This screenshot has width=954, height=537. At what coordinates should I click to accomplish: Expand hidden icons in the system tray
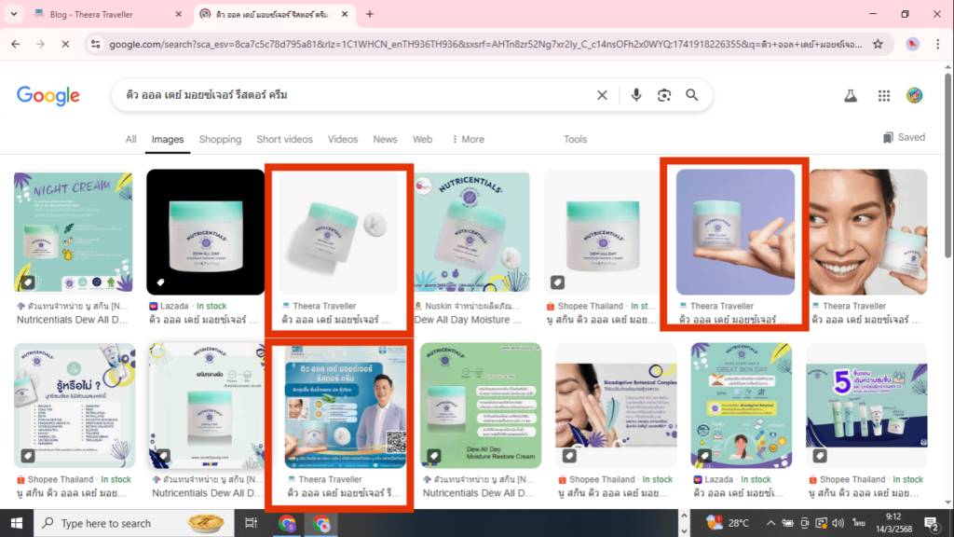coord(770,523)
